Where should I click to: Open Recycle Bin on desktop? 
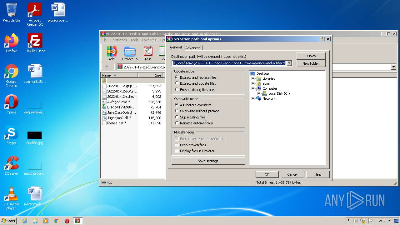click(11, 12)
